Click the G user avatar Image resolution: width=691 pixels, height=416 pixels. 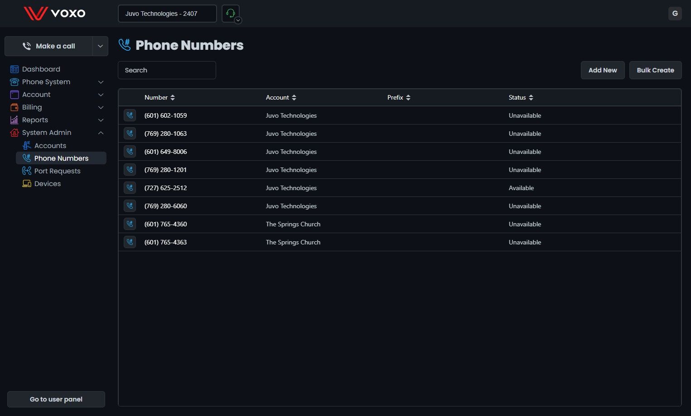point(675,14)
